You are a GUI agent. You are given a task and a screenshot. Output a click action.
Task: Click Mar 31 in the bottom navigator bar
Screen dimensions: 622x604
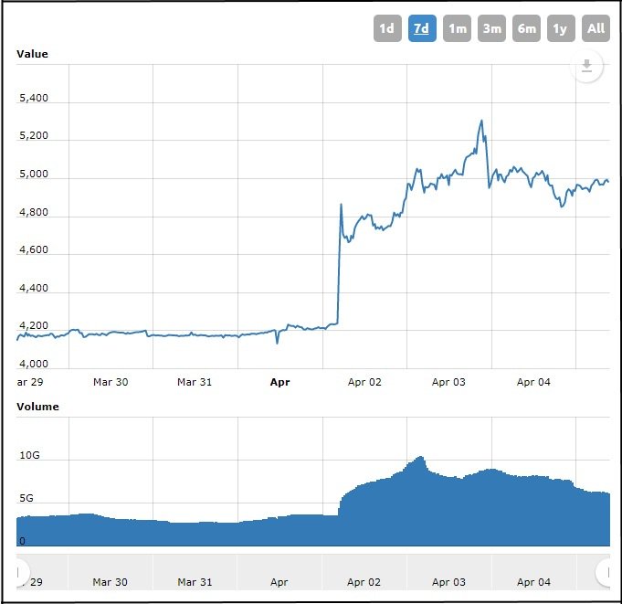(194, 581)
